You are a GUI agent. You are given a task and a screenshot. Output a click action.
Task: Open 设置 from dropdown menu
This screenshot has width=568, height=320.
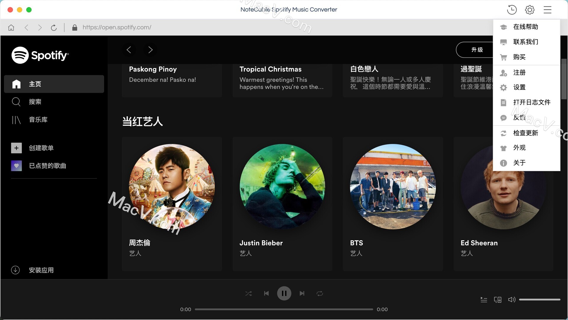(527, 87)
